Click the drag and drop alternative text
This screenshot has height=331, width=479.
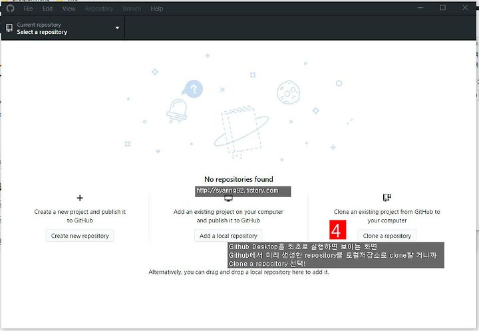[239, 272]
